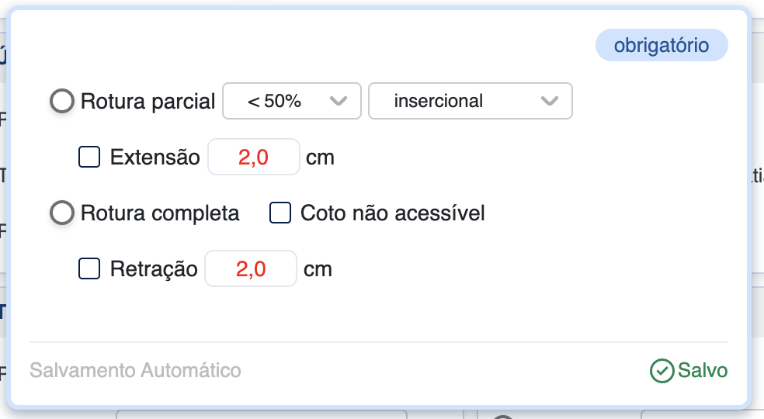Click the Rotura completa label text
Viewport: 764px width, 419px height.
click(x=160, y=213)
